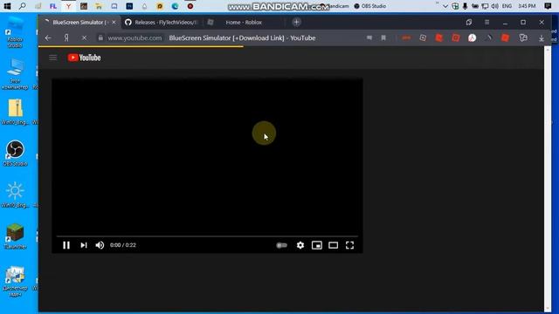Open the system volume tray icon

tap(495, 6)
